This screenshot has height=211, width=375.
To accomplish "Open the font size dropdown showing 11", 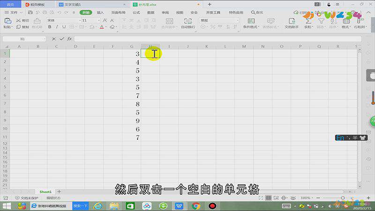I will pos(99,21).
